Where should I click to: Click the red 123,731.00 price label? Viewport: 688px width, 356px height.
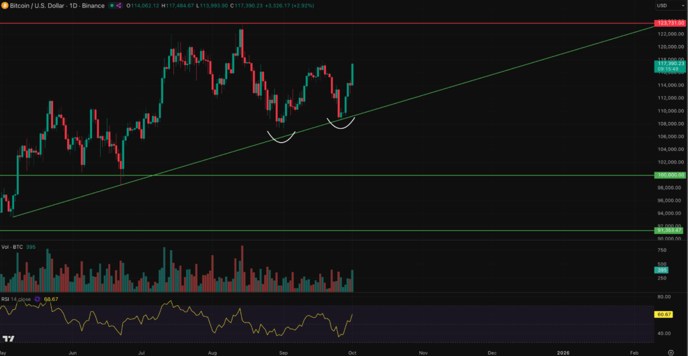[x=670, y=23]
